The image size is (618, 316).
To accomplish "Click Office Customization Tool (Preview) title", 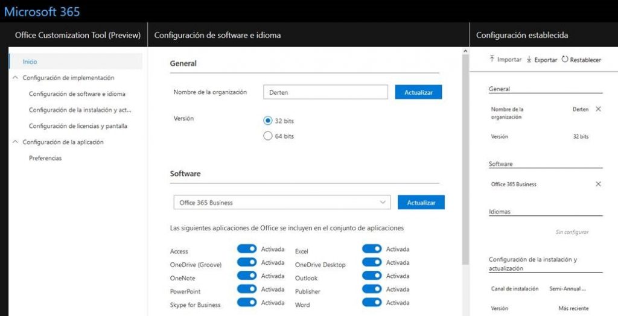I will (78, 35).
